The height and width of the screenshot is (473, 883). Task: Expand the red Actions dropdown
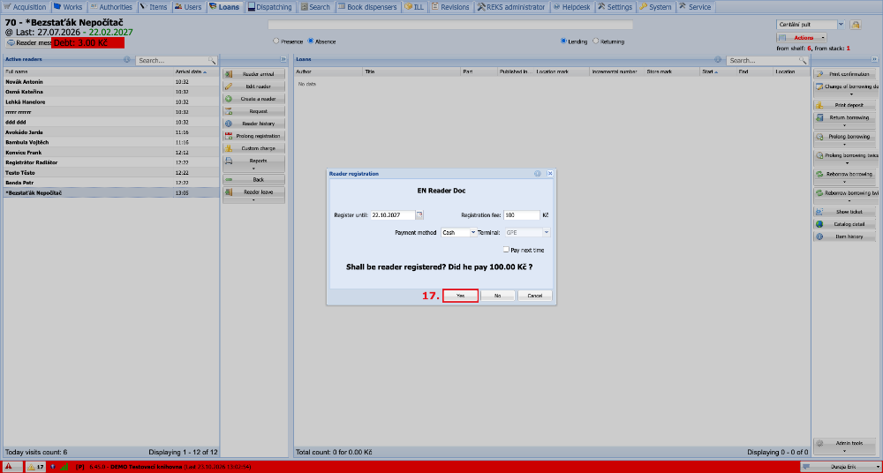tap(823, 38)
